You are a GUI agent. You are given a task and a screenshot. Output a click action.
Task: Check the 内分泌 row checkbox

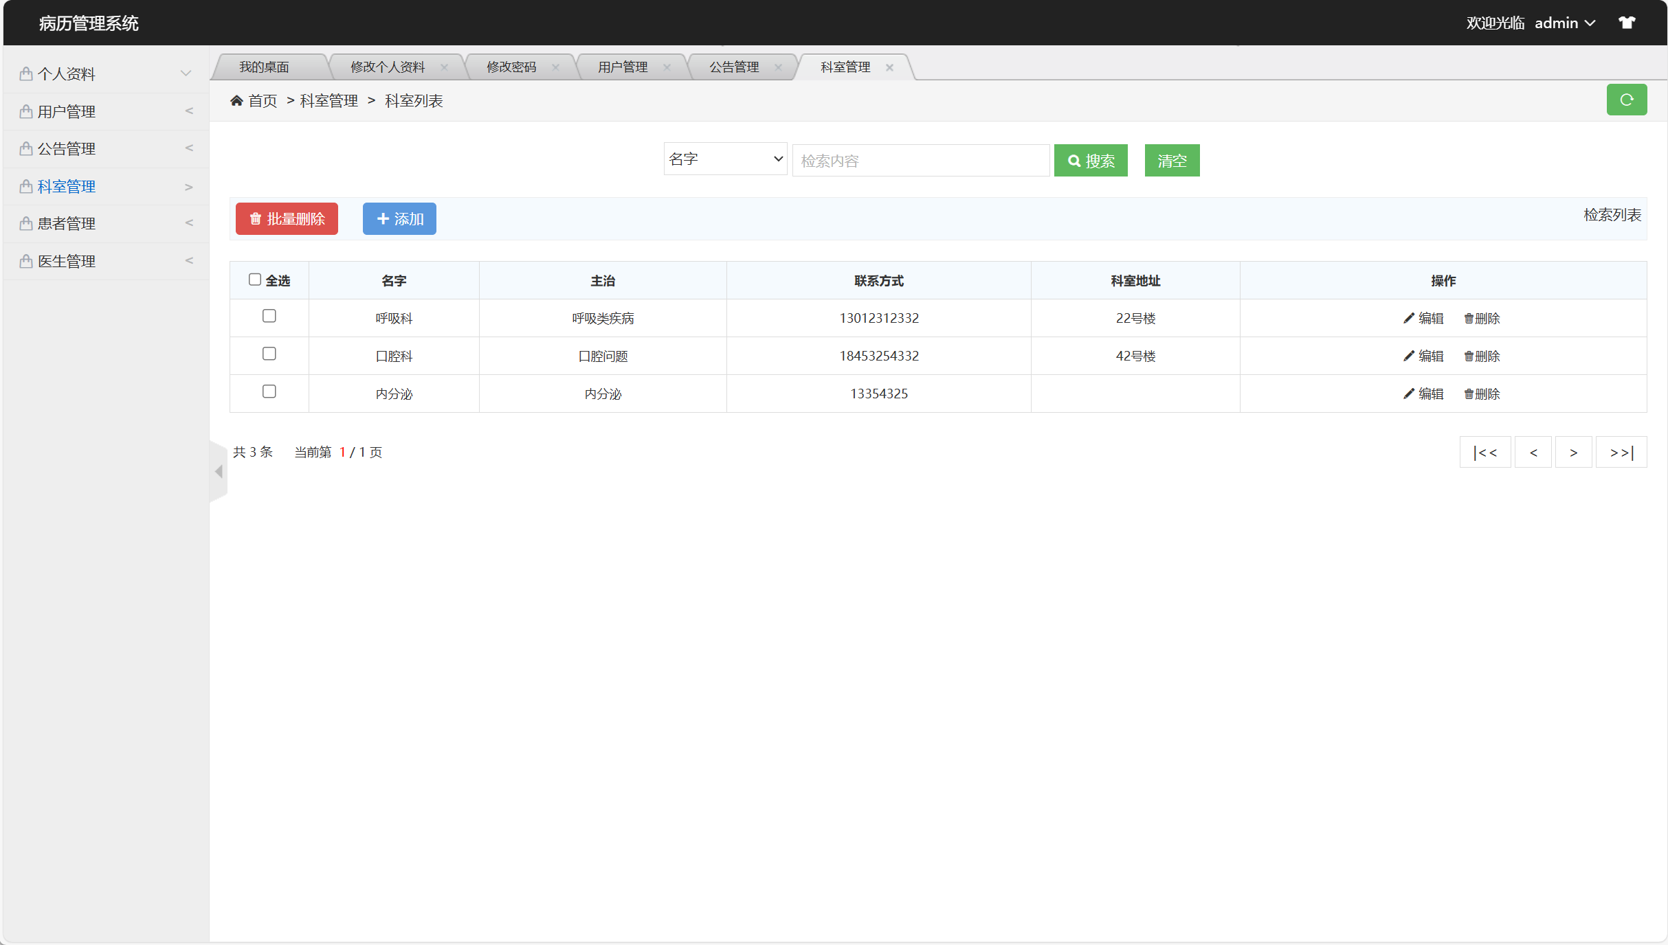(x=269, y=391)
